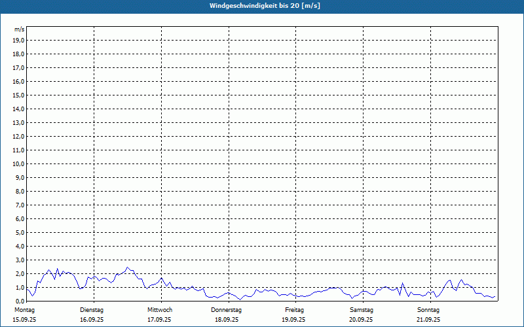Select the 14,0 y-axis value

[18, 109]
